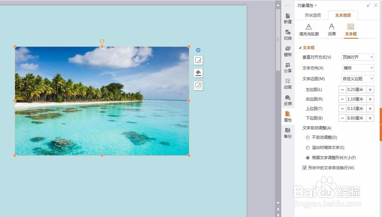The image size is (382, 217).
Task: Click the previous slide double-arrow button
Action: (278, 209)
